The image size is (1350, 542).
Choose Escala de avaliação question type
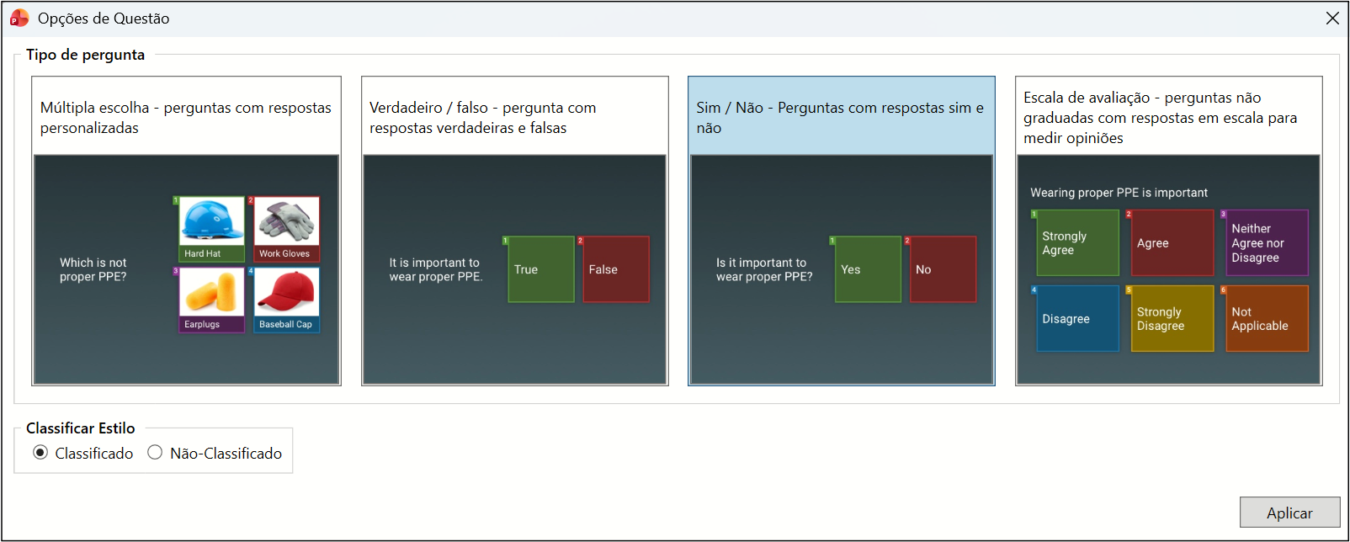pyautogui.click(x=1168, y=117)
